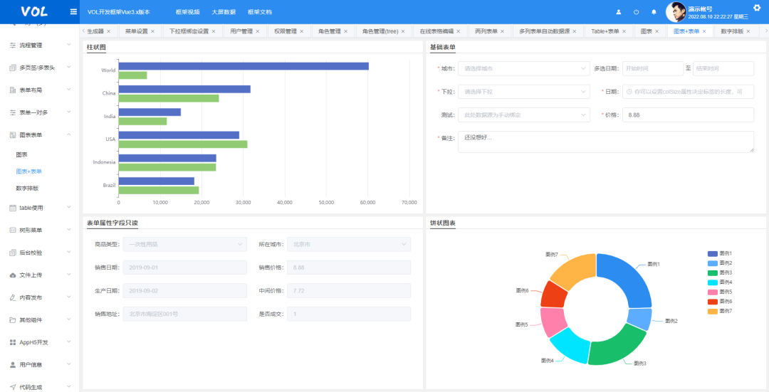Open the 框架视频 header link
The width and height of the screenshot is (769, 392).
187,12
